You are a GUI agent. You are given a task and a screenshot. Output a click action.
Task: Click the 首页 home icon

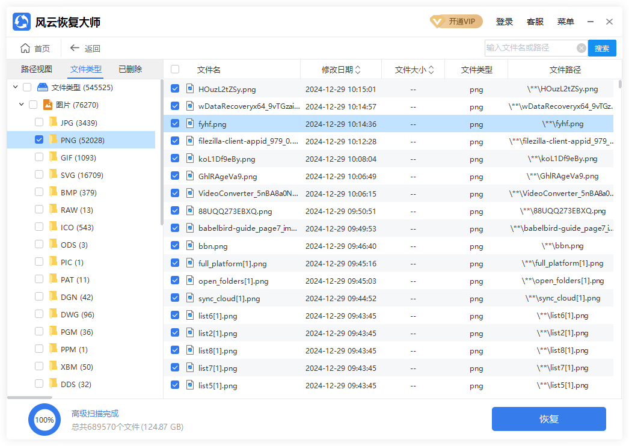(x=23, y=48)
